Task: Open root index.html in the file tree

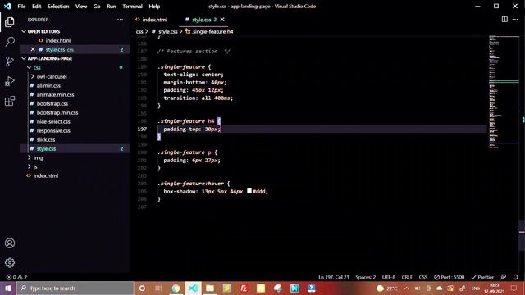Action: (x=46, y=175)
